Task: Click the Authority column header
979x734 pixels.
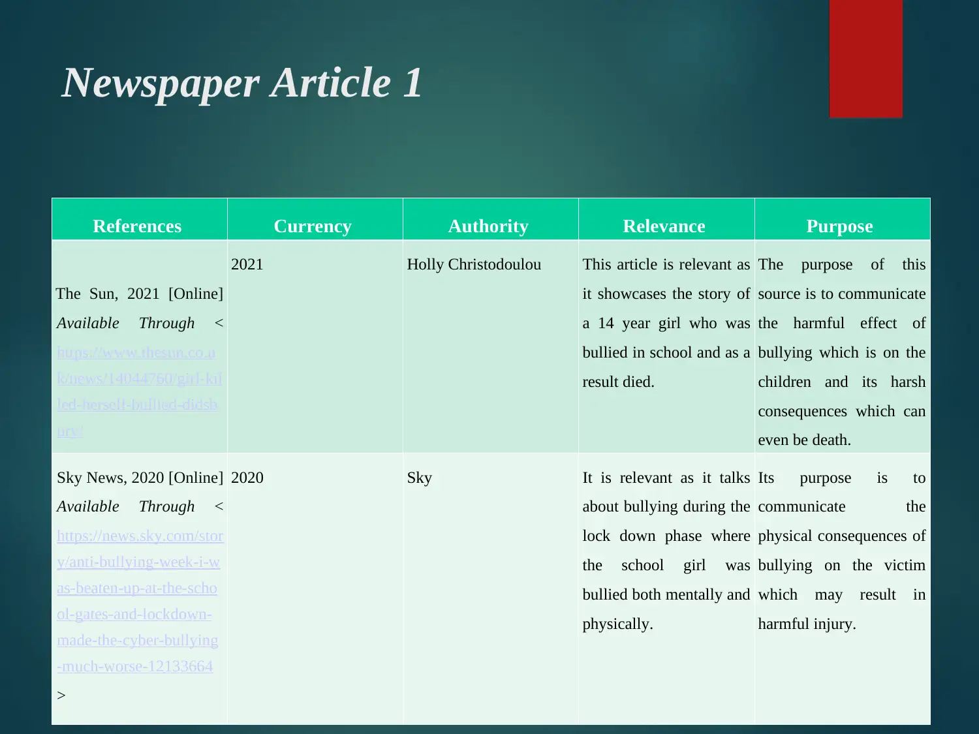Action: 491,219
